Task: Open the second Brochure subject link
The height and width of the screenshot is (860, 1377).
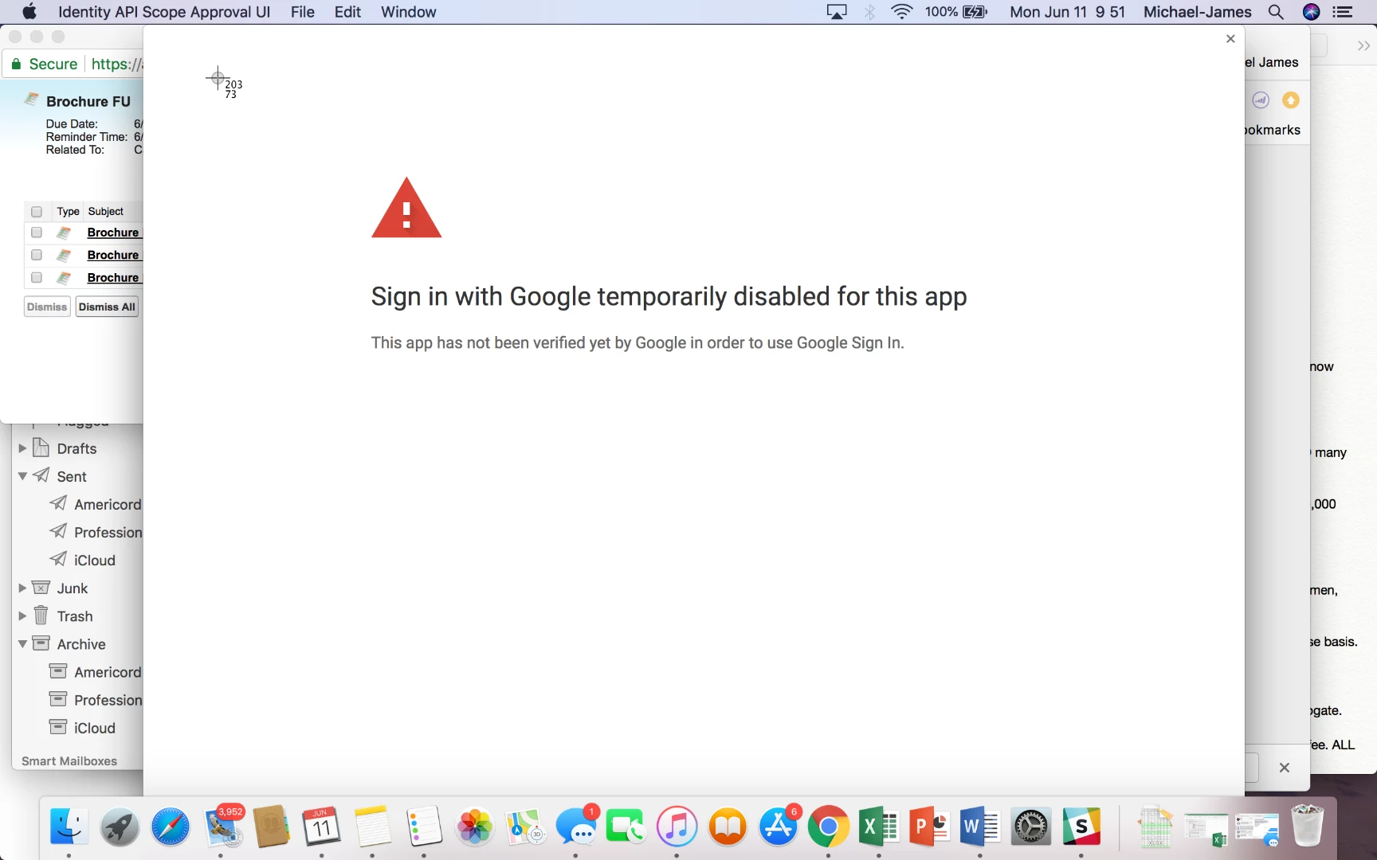Action: pyautogui.click(x=114, y=255)
